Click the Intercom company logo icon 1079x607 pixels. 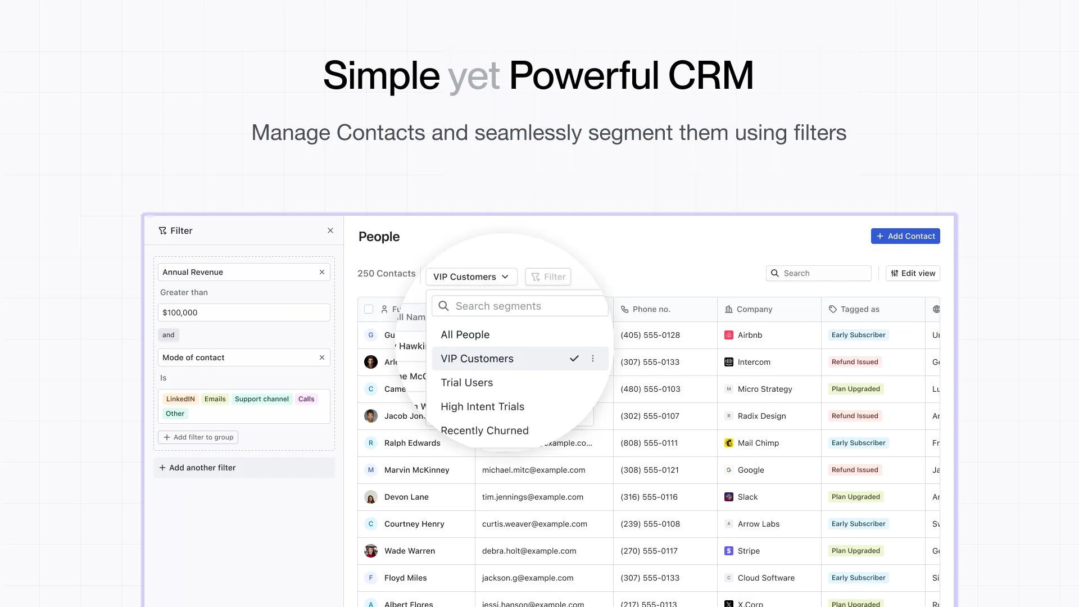pyautogui.click(x=729, y=362)
